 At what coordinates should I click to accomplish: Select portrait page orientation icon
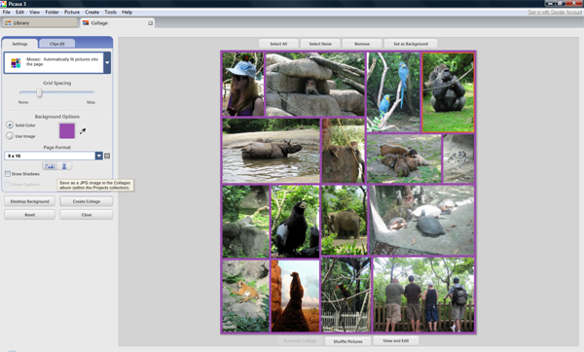click(64, 166)
